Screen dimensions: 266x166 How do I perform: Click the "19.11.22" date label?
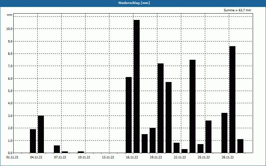[x=156, y=157]
